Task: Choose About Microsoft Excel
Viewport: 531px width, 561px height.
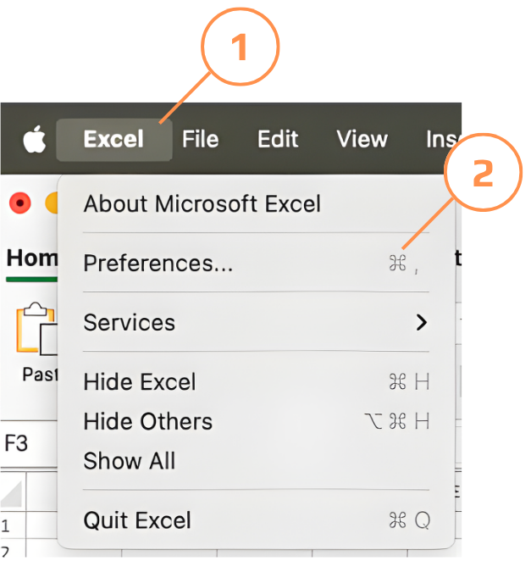Action: (x=202, y=203)
